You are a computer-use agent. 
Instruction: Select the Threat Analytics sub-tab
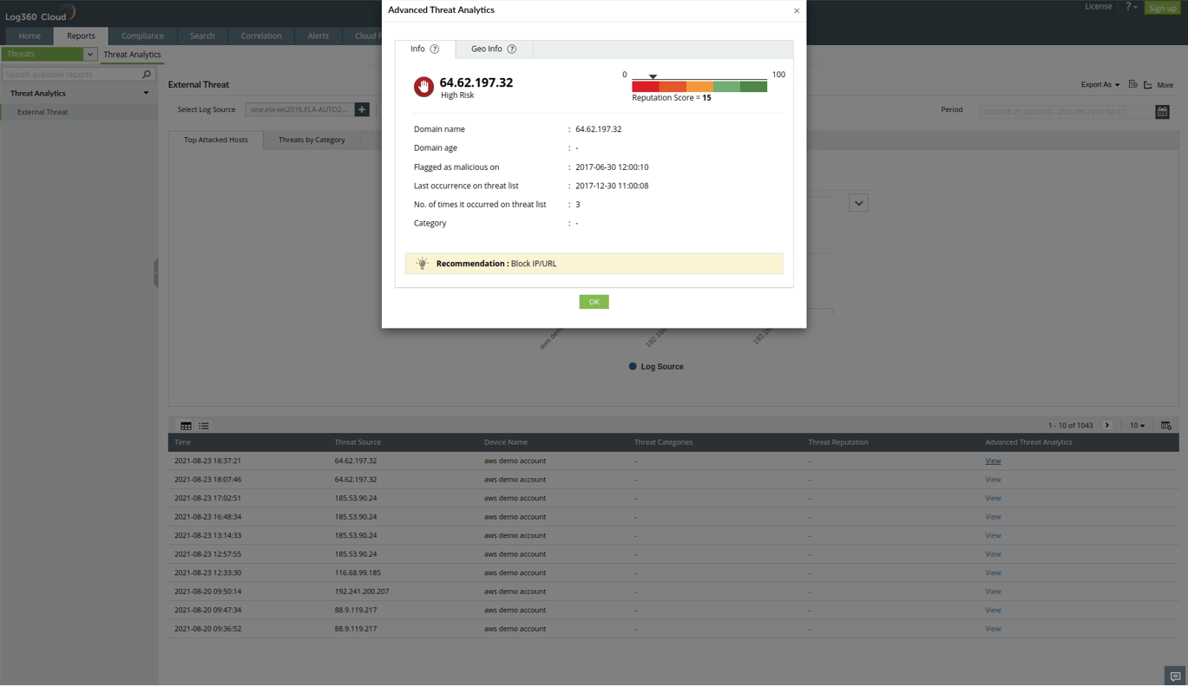point(132,55)
